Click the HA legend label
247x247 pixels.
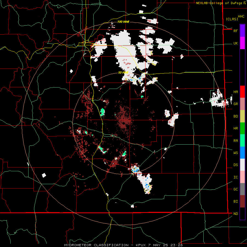tap(235, 92)
